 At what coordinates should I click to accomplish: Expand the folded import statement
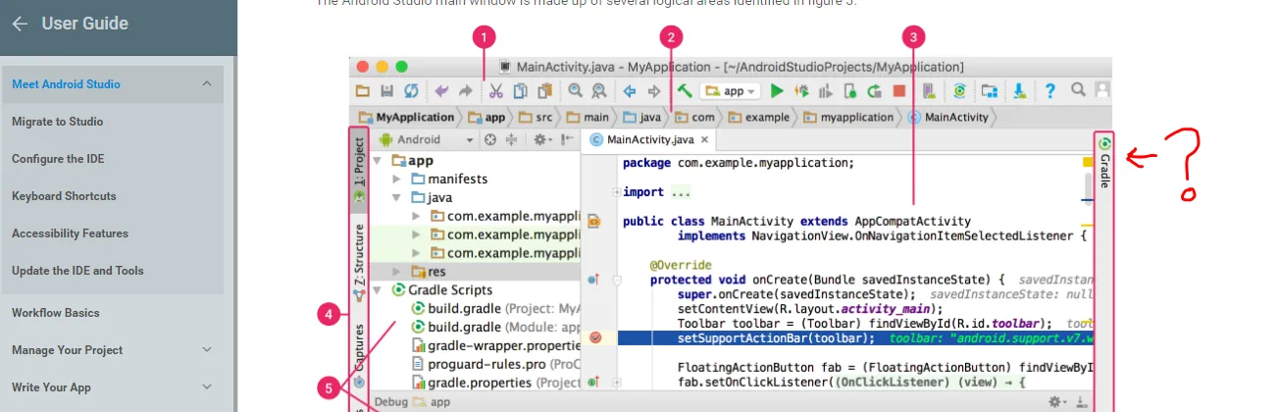pos(615,192)
